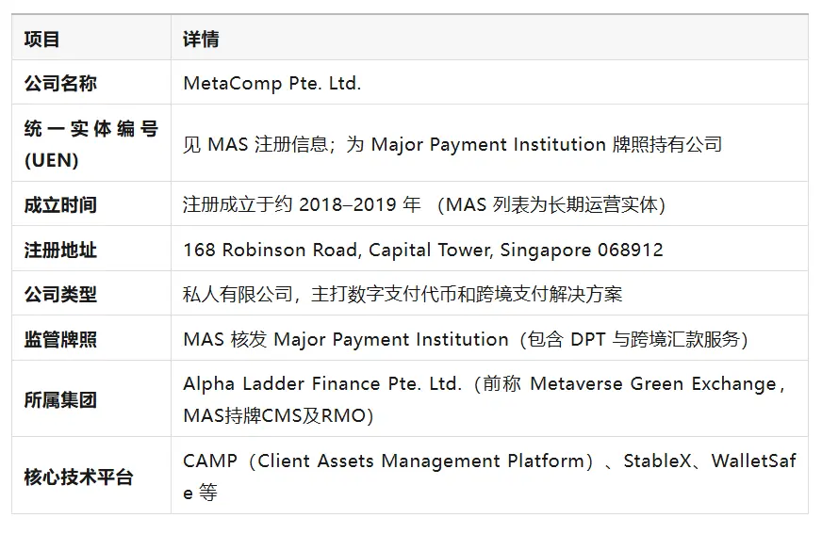
Task: Click the 详情 column header
Action: click(489, 38)
